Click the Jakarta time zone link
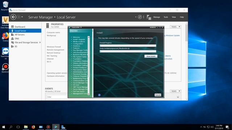The image size is (232, 130). [x=168, y=56]
